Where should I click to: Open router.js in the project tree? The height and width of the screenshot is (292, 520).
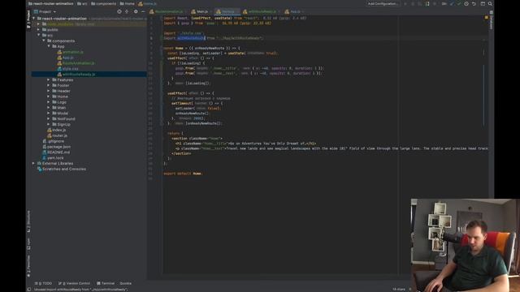58,135
